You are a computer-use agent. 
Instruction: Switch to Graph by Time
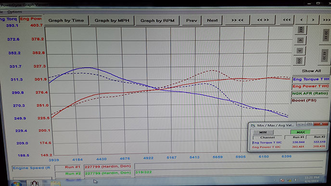tap(66, 21)
